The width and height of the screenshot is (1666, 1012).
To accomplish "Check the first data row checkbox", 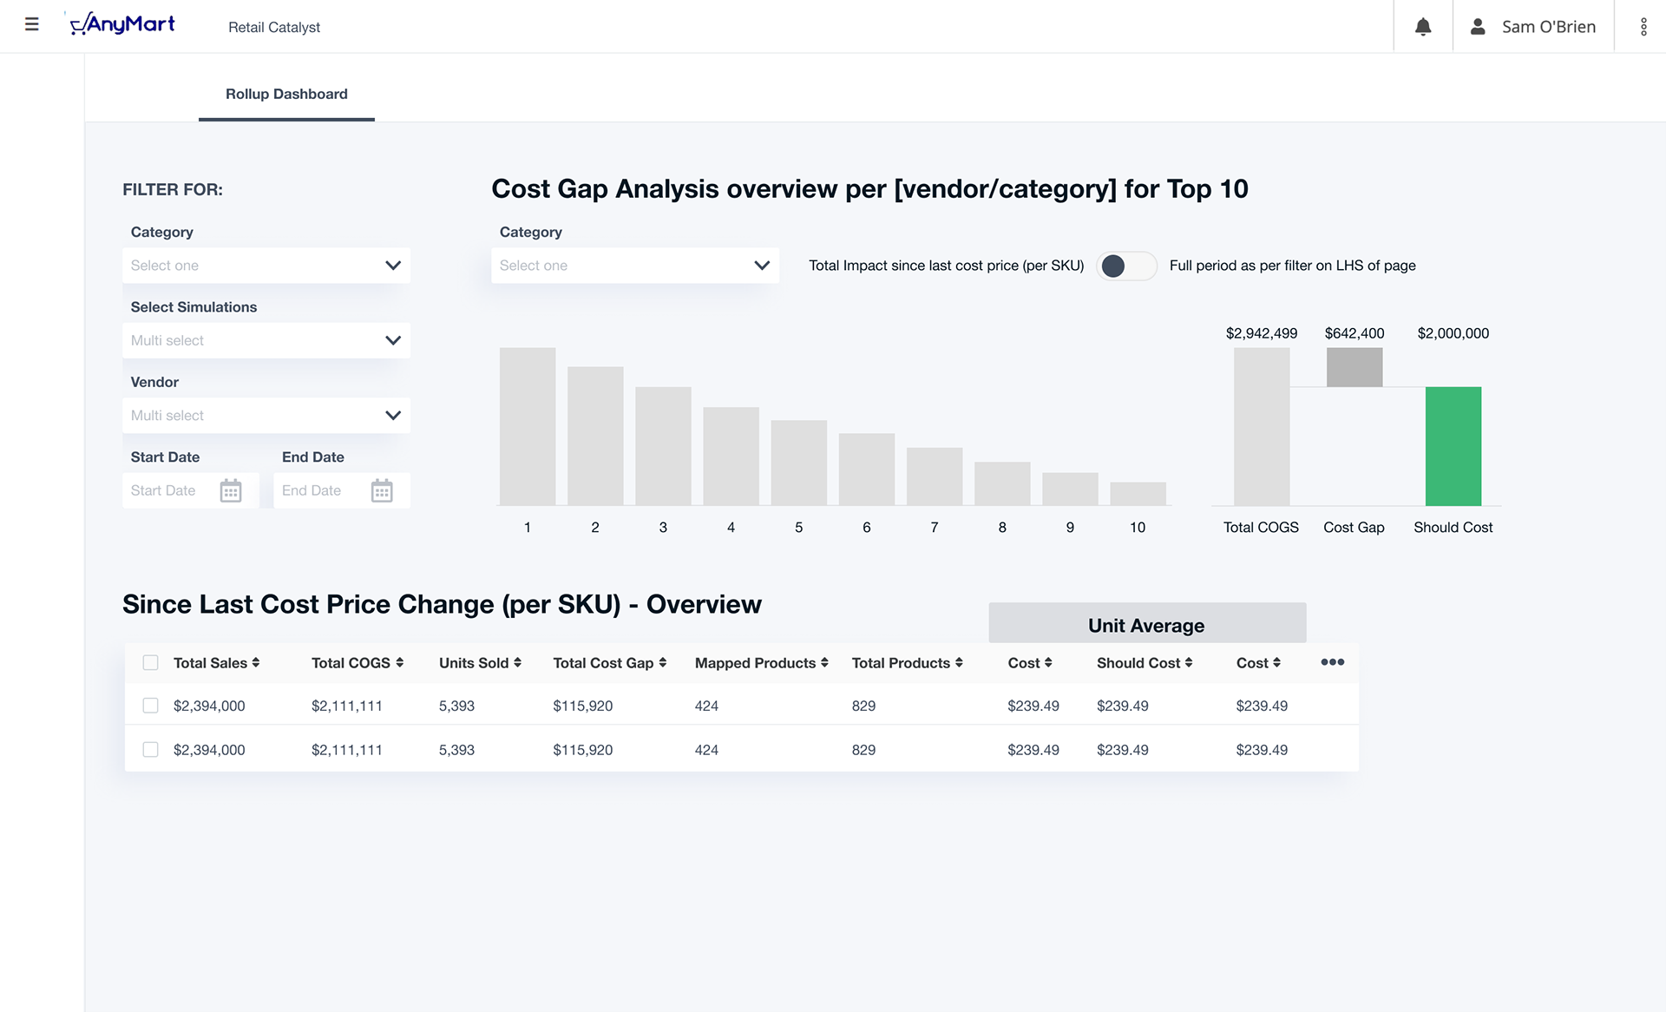I will (150, 706).
